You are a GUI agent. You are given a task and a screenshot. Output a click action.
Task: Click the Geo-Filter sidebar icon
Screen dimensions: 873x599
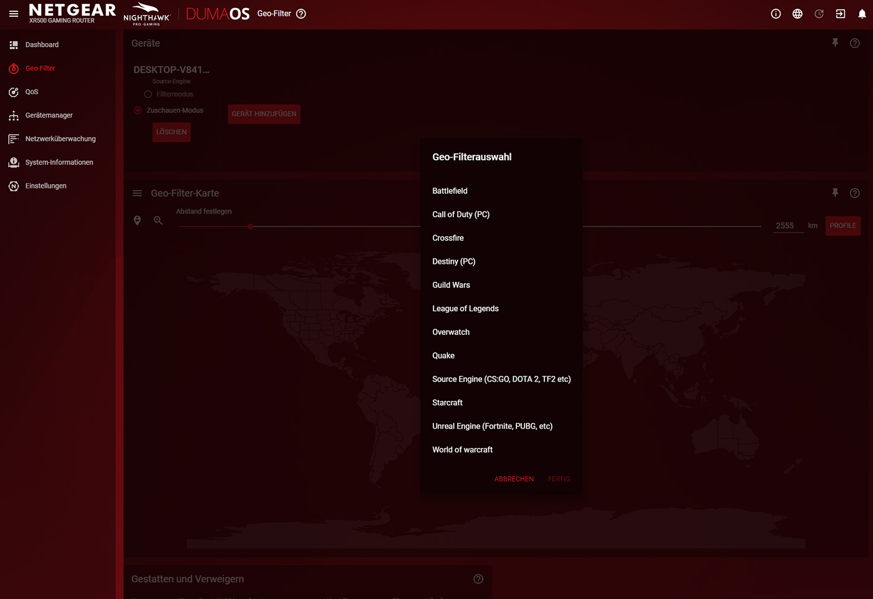[14, 69]
